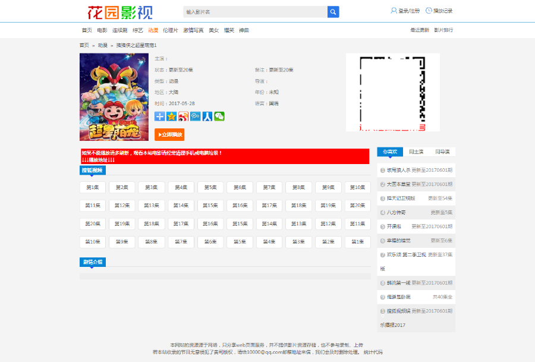Image resolution: width=535 pixels, height=362 pixels.
Task: Select the 剧情介绍 synopsis tab
Action: pyautogui.click(x=93, y=262)
